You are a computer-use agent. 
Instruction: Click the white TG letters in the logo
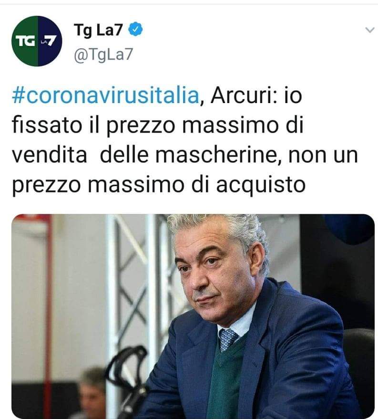pyautogui.click(x=25, y=41)
